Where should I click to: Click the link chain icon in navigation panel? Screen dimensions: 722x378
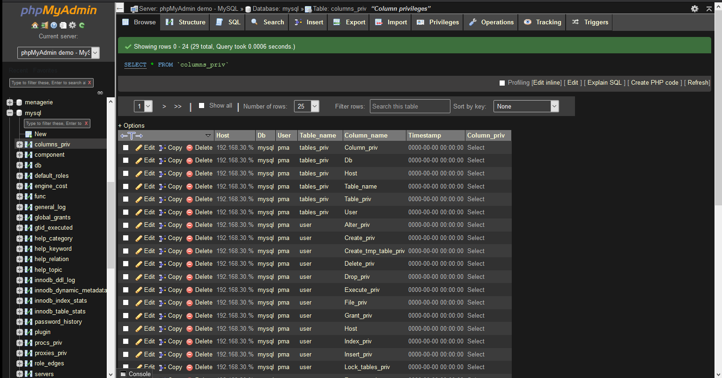click(x=100, y=93)
